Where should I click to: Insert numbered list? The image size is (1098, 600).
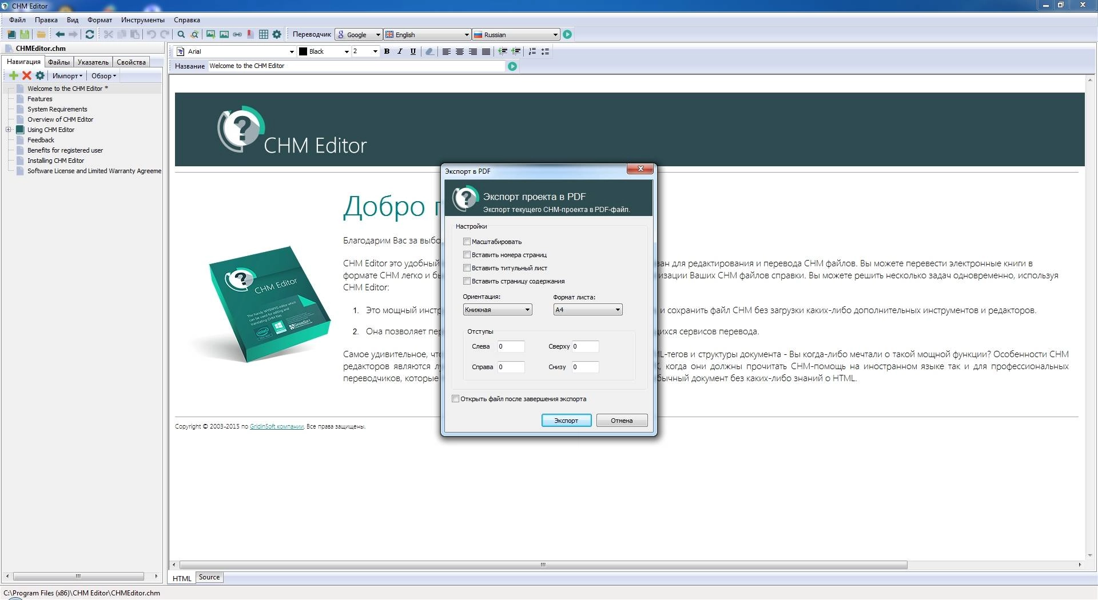tap(532, 51)
